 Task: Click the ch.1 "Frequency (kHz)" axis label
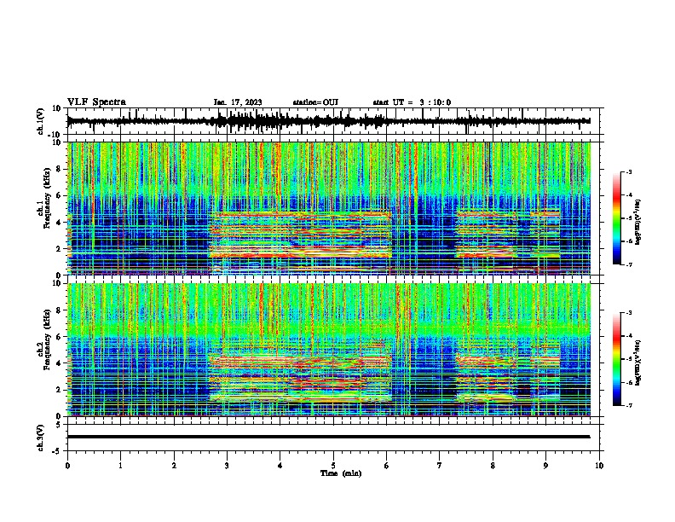(47, 198)
